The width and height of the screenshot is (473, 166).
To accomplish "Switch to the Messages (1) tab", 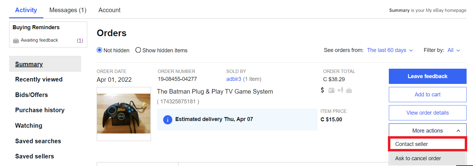I will coord(68,10).
